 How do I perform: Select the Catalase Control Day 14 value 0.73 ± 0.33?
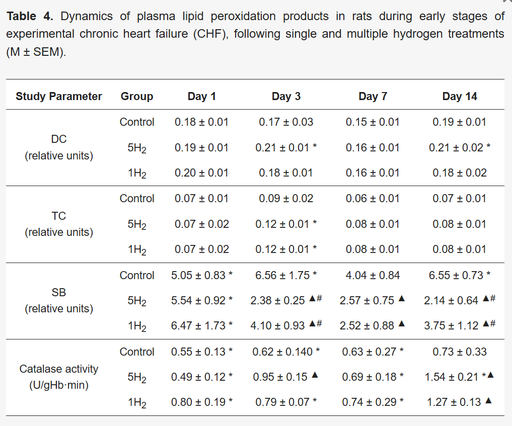coord(460,352)
